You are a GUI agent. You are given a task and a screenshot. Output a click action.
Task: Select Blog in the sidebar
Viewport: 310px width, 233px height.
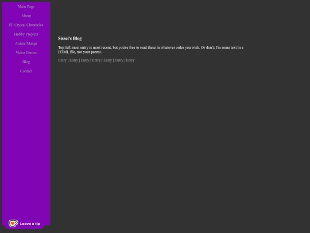click(x=26, y=62)
